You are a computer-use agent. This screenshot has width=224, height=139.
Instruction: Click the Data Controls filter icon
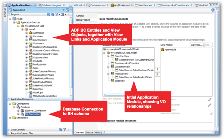click(x=65, y=129)
